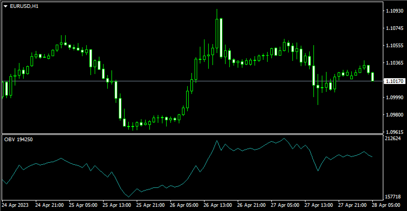Screen dimensions: 407x211
Task: Select the OBV 194250 indicator label
Action: click(19, 140)
